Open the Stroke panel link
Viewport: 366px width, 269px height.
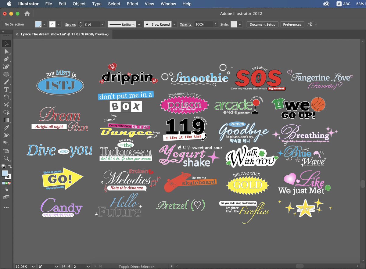click(x=70, y=24)
